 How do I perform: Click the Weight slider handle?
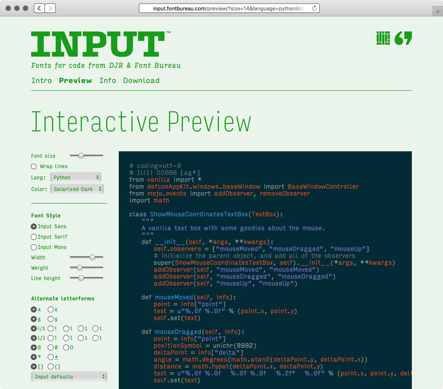(79, 268)
